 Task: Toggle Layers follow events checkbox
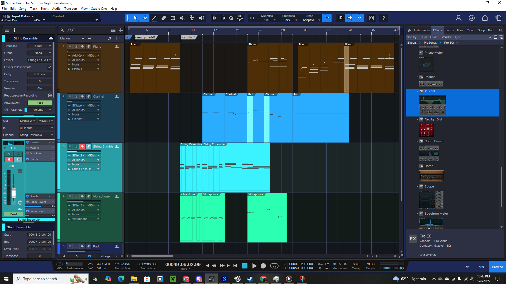coord(50,67)
